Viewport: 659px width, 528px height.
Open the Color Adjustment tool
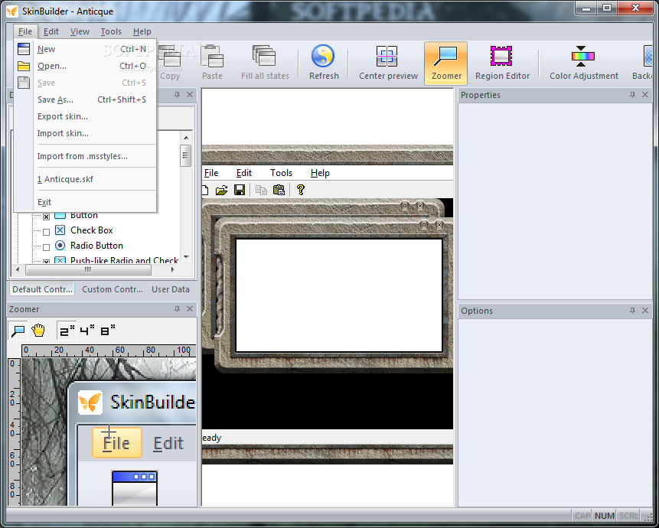pos(583,64)
